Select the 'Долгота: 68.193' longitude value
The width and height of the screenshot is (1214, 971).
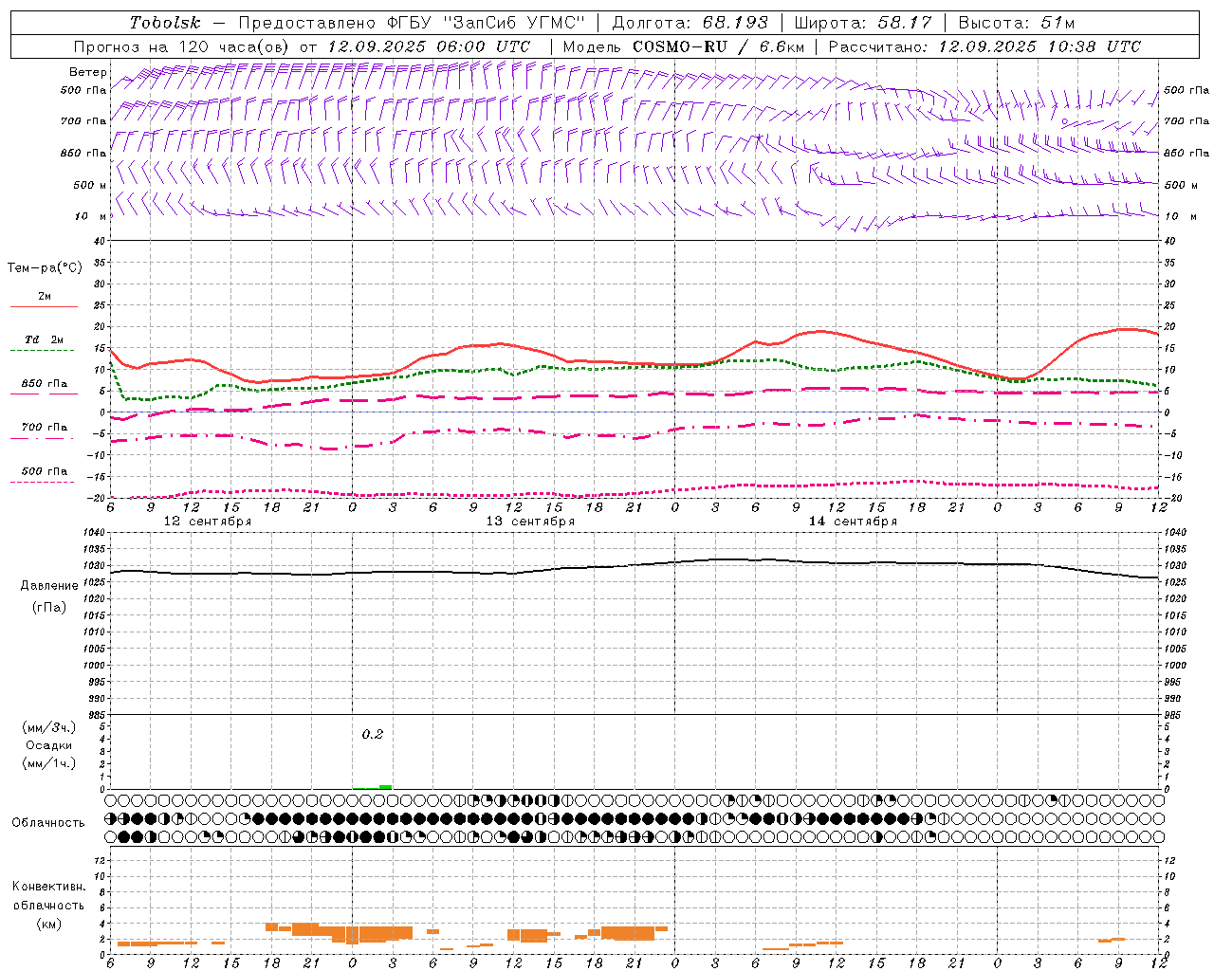pos(690,23)
